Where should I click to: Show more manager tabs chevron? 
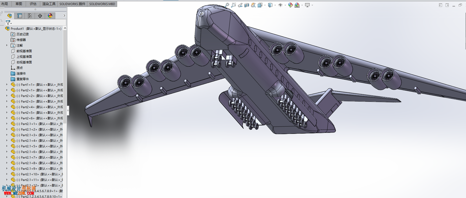pos(64,16)
